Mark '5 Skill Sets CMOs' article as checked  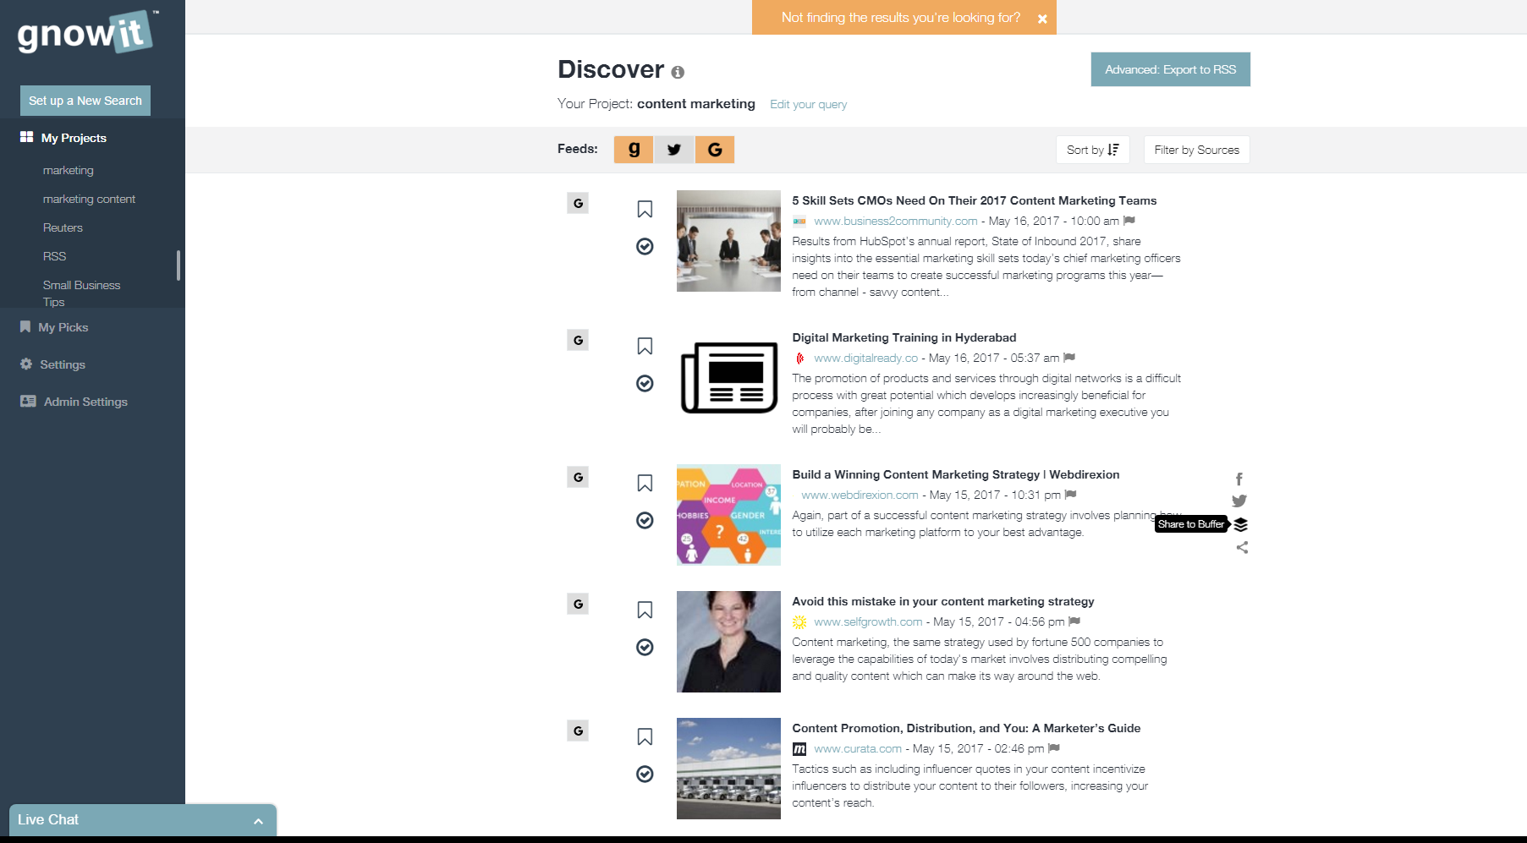click(645, 246)
